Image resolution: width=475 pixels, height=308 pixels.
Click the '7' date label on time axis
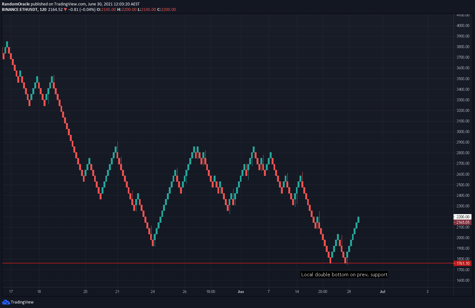pyautogui.click(x=269, y=292)
